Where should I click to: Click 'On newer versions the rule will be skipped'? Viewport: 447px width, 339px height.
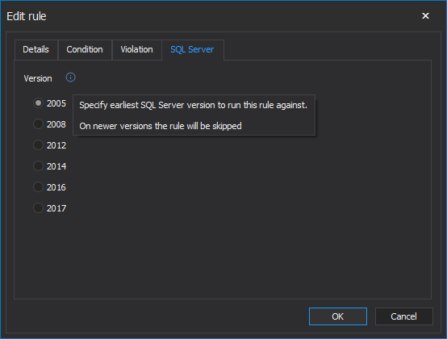click(161, 126)
